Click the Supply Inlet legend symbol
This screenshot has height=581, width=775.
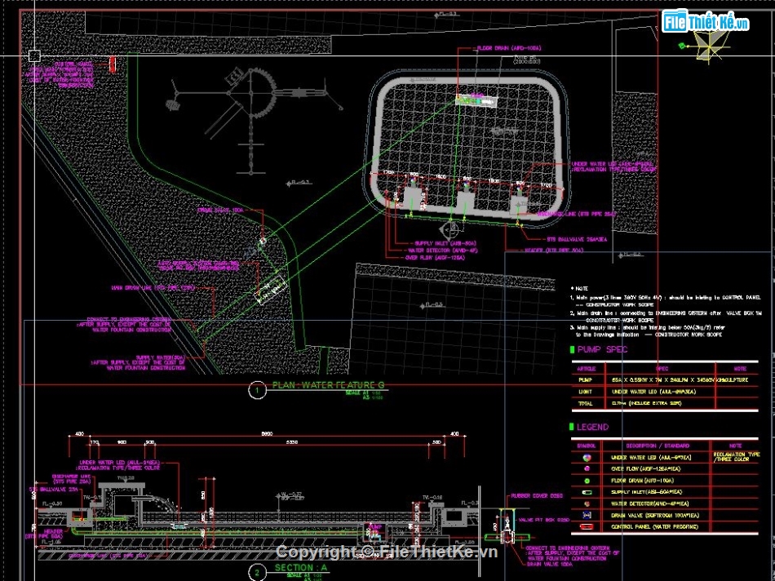click(587, 493)
